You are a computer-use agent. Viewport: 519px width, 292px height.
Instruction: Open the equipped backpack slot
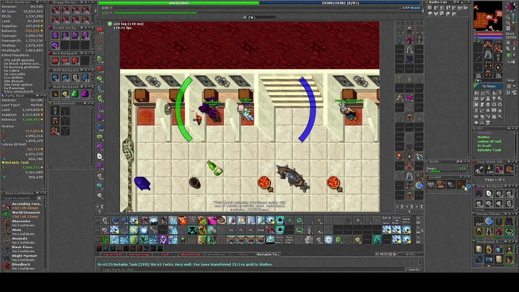pyautogui.click(x=498, y=48)
